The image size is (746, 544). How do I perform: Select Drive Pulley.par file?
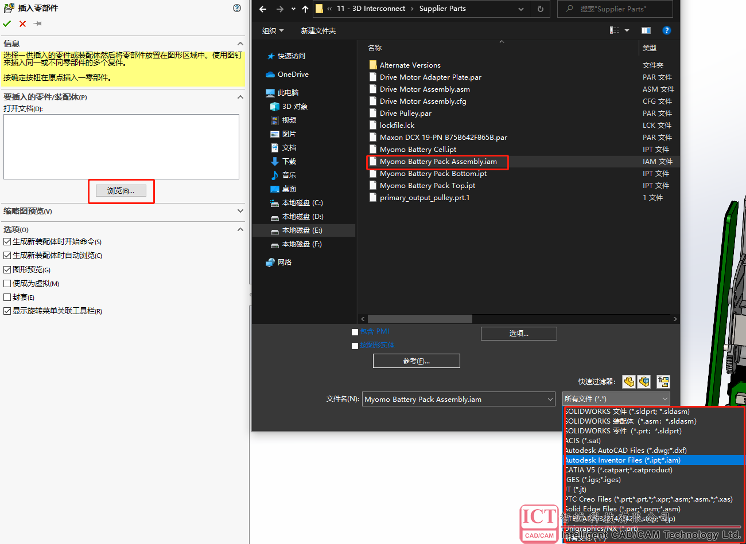point(405,114)
